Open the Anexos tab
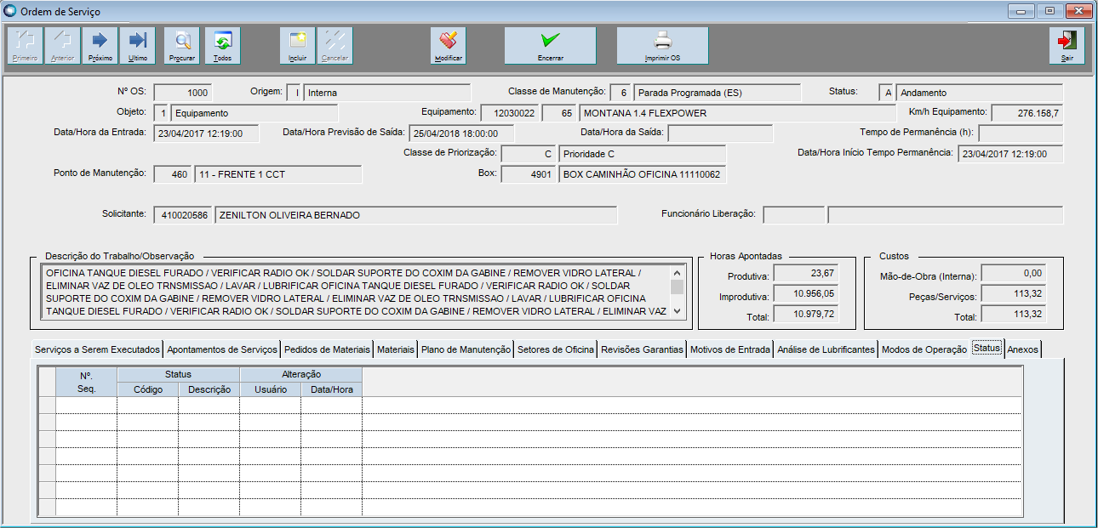The height and width of the screenshot is (528, 1098). pyautogui.click(x=1022, y=349)
